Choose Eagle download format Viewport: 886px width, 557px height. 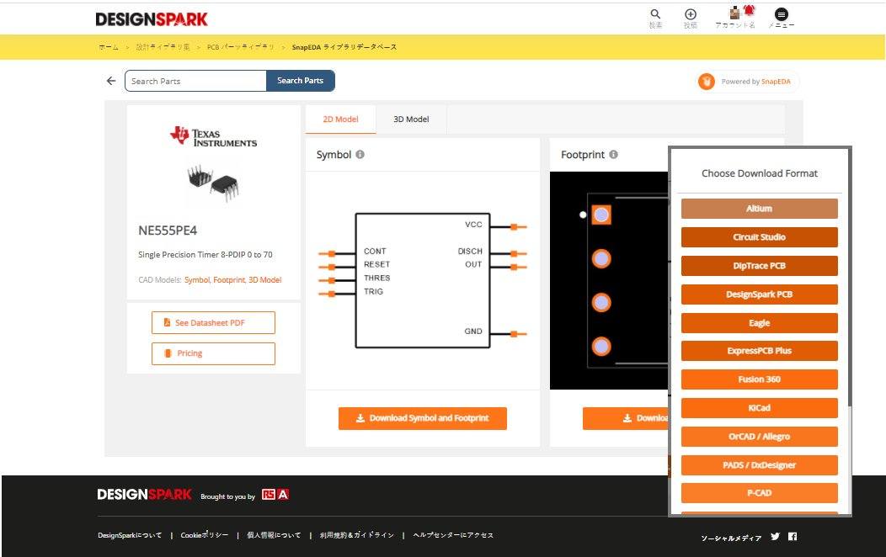(x=759, y=323)
